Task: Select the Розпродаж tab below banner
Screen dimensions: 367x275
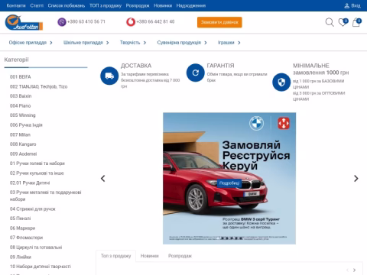Action: 180,256
